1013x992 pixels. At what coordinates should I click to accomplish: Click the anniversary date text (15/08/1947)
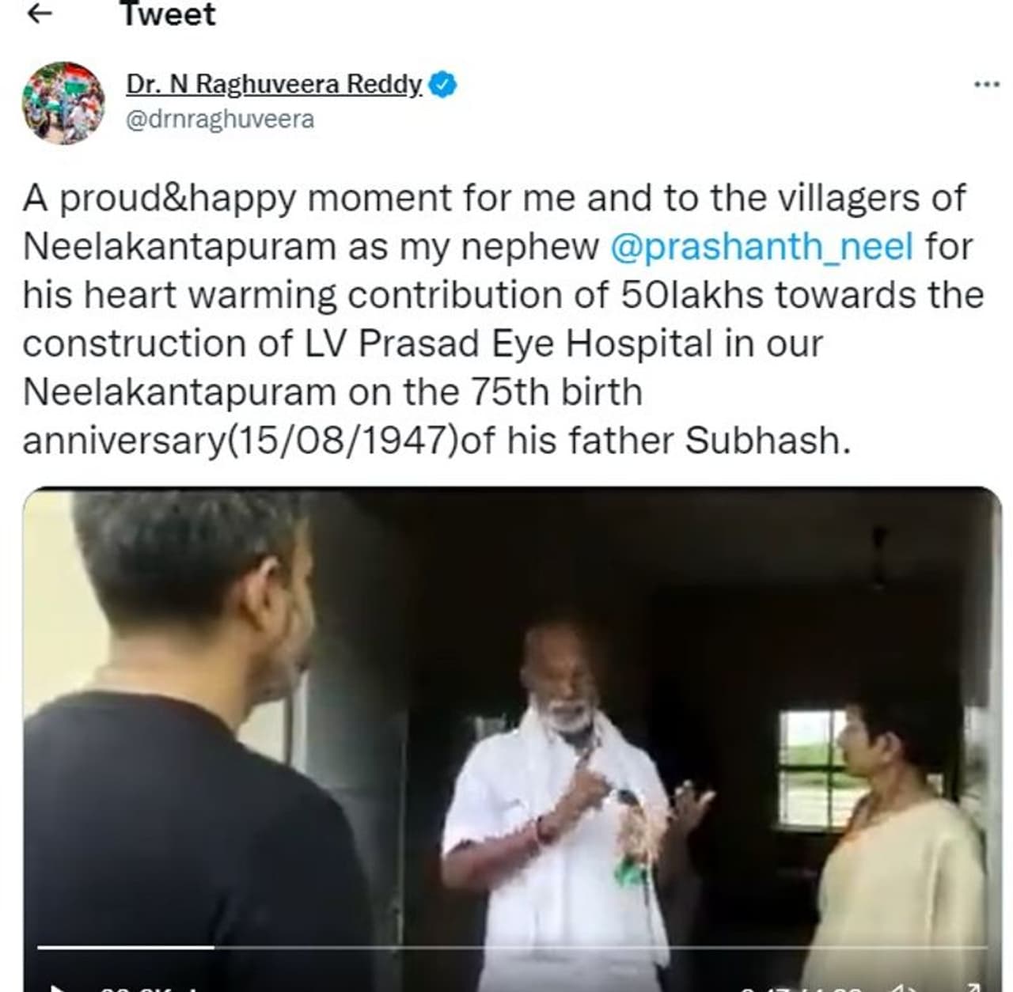coord(342,441)
